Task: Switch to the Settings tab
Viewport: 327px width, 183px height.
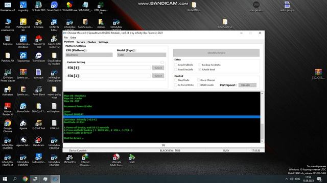Action: [x=103, y=42]
